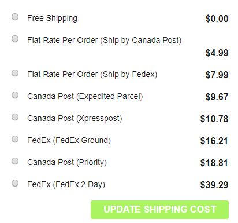The image size is (238, 223).
Task: Choose the Canada Post Xpresspost radio button
Action: 15,117
